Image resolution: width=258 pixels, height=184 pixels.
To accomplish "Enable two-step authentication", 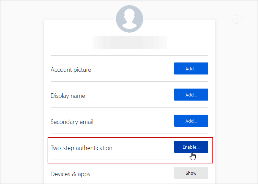I will coord(191,147).
